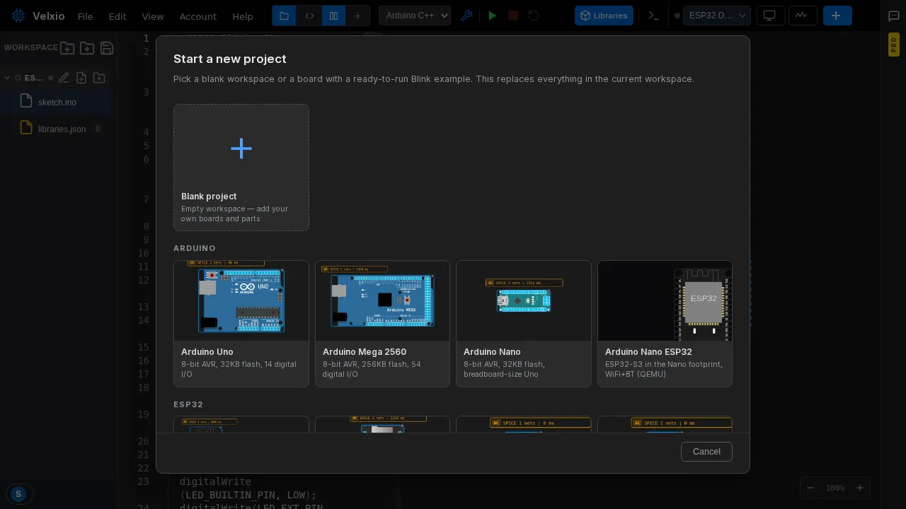Click the Cancel button in the dialog
The height and width of the screenshot is (509, 906).
coord(706,452)
